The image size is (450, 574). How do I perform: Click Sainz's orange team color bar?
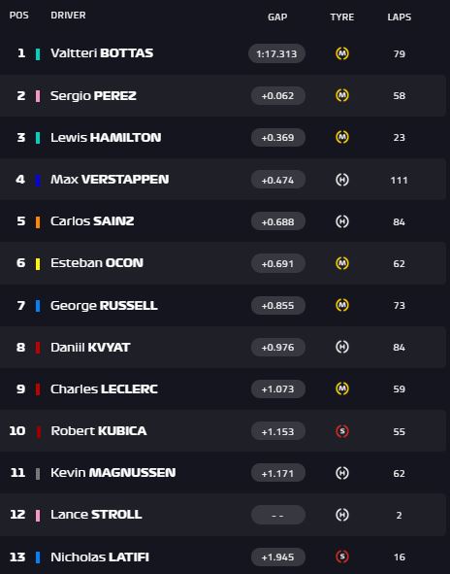[37, 221]
